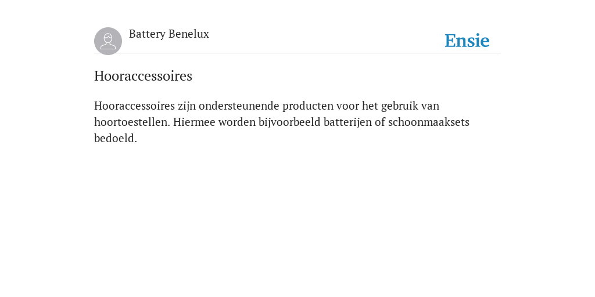Image resolution: width=595 pixels, height=297 pixels.
Task: Click the word 'zijn' in the first line
Action: coord(187,107)
